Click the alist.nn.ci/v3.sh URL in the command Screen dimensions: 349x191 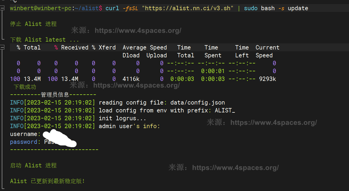click(187, 8)
